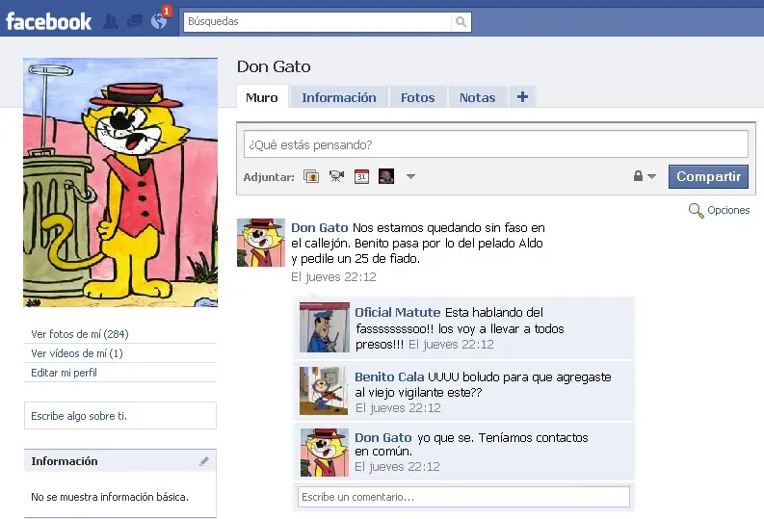The height and width of the screenshot is (519, 764).
Task: Open Ver fotos de mí (284)
Action: click(x=80, y=334)
